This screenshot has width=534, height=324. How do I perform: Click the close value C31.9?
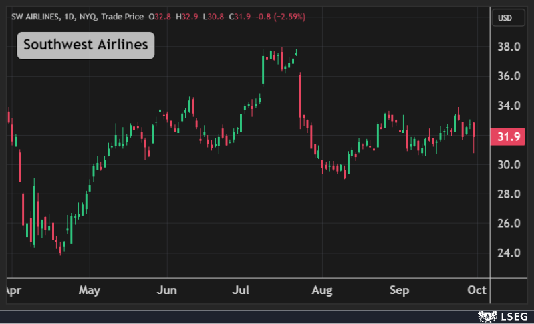click(241, 16)
